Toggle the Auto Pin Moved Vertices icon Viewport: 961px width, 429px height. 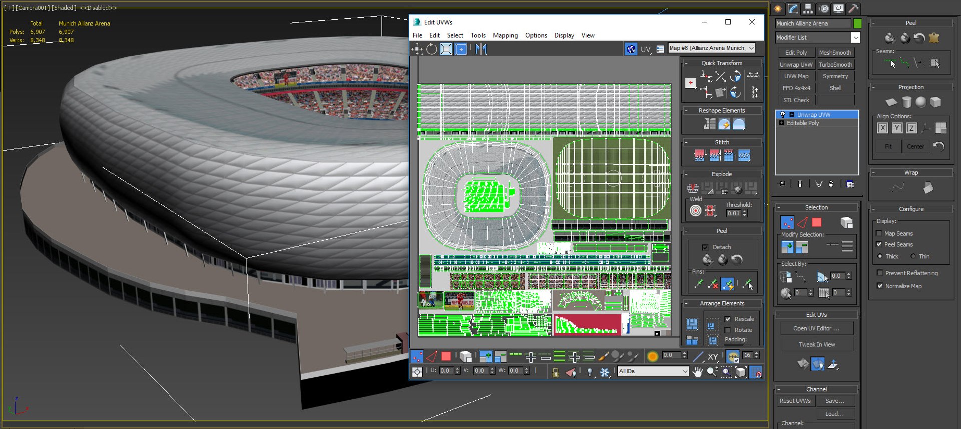[728, 284]
